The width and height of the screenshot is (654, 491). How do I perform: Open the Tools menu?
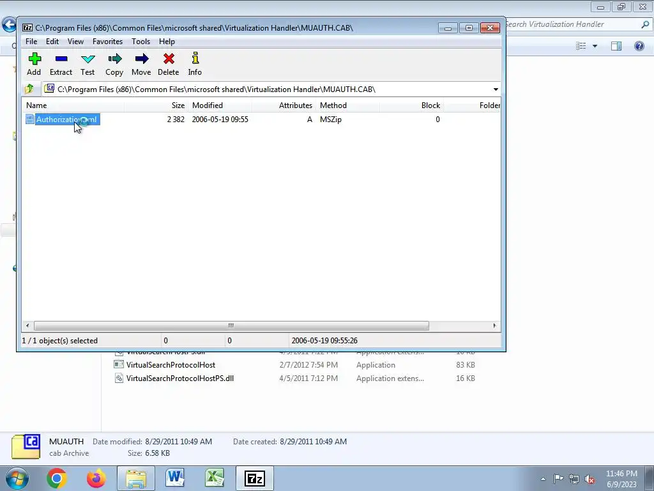141,42
